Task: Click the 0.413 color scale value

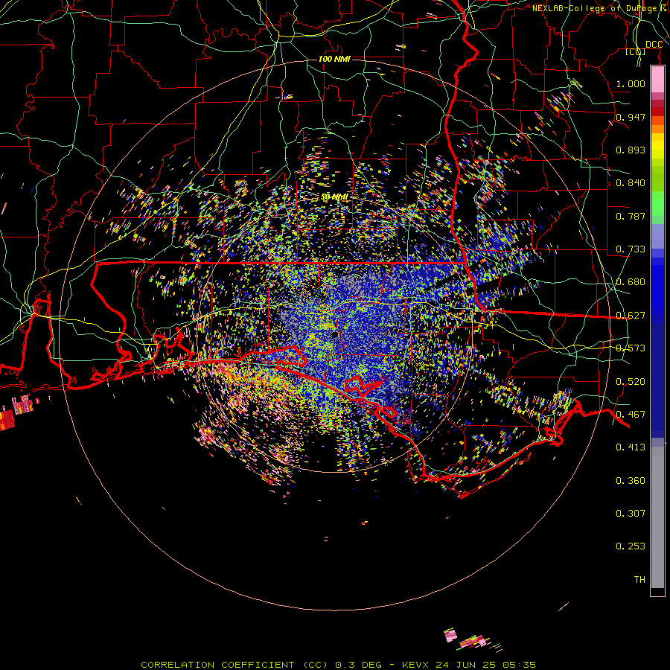Action: point(631,447)
